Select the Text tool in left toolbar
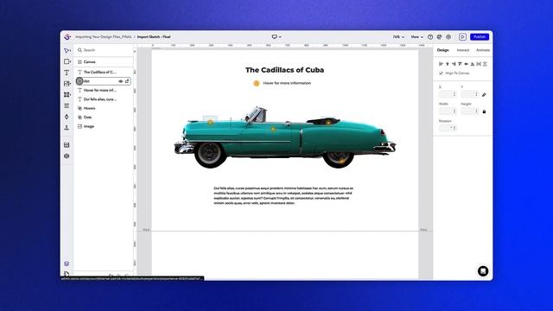Image resolution: width=553 pixels, height=311 pixels. pos(67,73)
